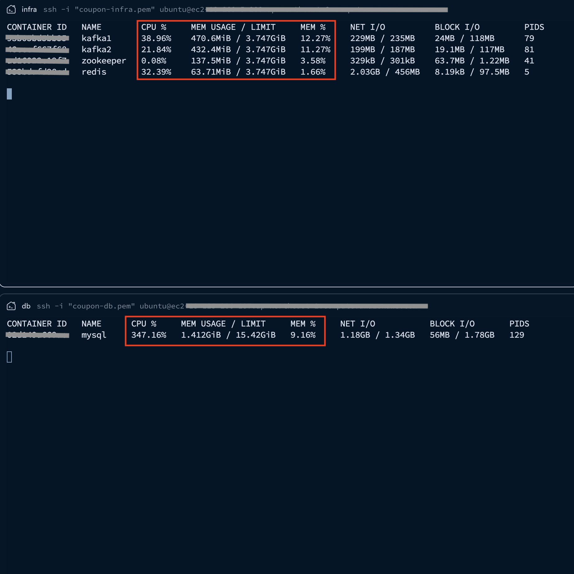Screen dimensions: 574x574
Task: Select the db pane title
Action: (x=26, y=306)
